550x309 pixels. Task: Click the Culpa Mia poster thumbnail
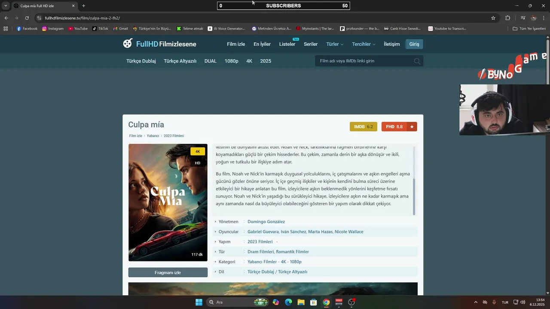(x=168, y=203)
